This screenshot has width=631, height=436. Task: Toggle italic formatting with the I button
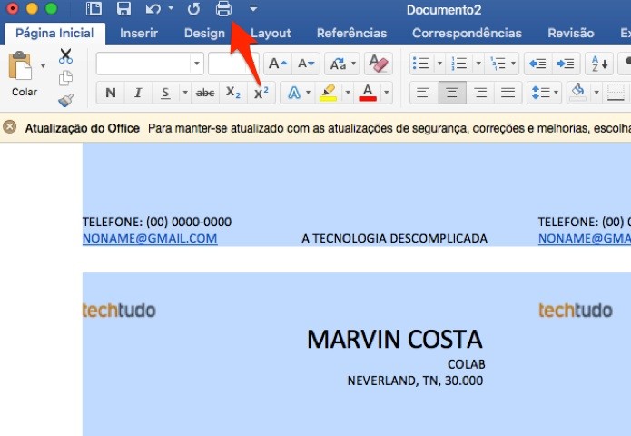(x=138, y=93)
